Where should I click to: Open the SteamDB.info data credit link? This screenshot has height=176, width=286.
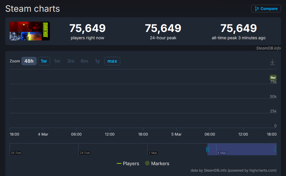tap(233, 170)
